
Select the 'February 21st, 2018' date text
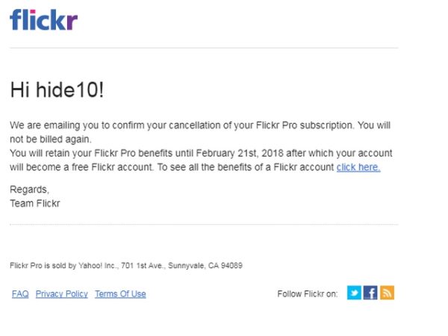coord(240,153)
